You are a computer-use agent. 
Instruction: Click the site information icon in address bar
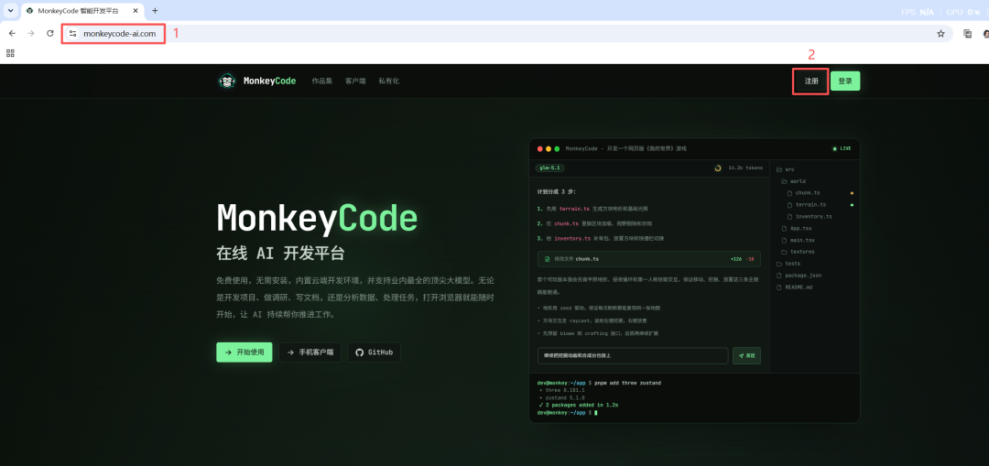coord(72,34)
